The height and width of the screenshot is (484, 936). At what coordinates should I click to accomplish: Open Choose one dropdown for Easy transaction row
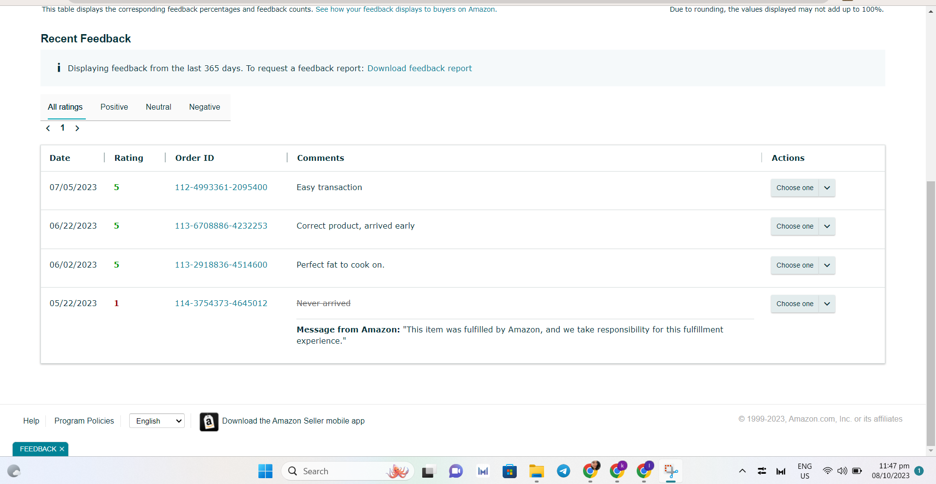click(x=803, y=188)
